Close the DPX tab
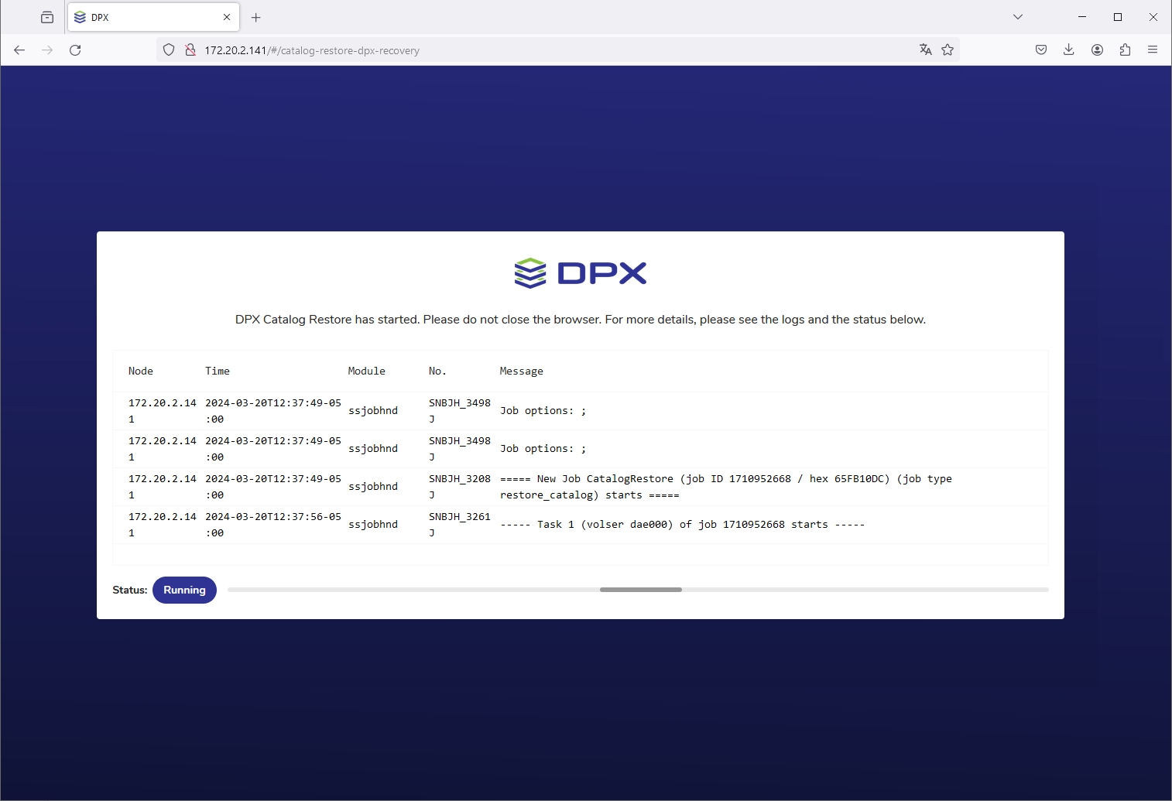The image size is (1172, 801). pyautogui.click(x=227, y=17)
